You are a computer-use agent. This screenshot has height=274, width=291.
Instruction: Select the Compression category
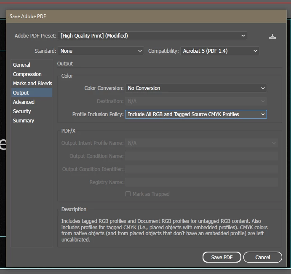tap(32, 74)
